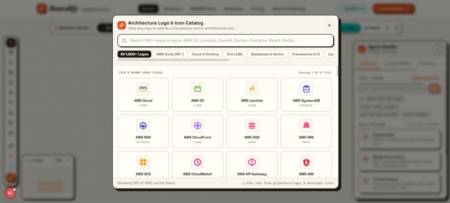Click the filter chips horizontal scrollbar
This screenshot has height=203, width=450.
tap(173, 60)
